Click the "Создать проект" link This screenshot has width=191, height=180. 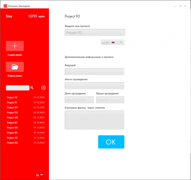(15, 55)
